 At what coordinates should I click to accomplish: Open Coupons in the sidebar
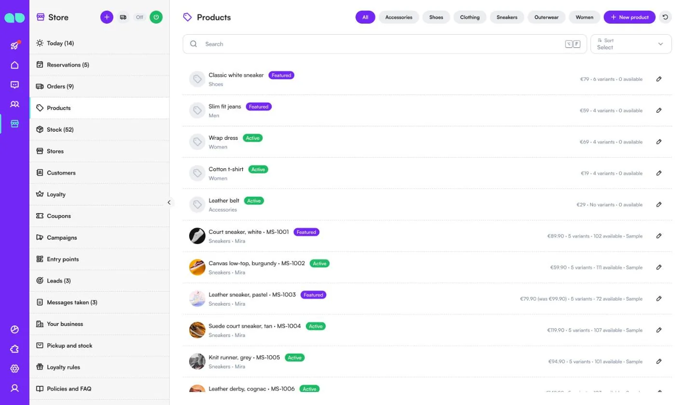pos(99,216)
